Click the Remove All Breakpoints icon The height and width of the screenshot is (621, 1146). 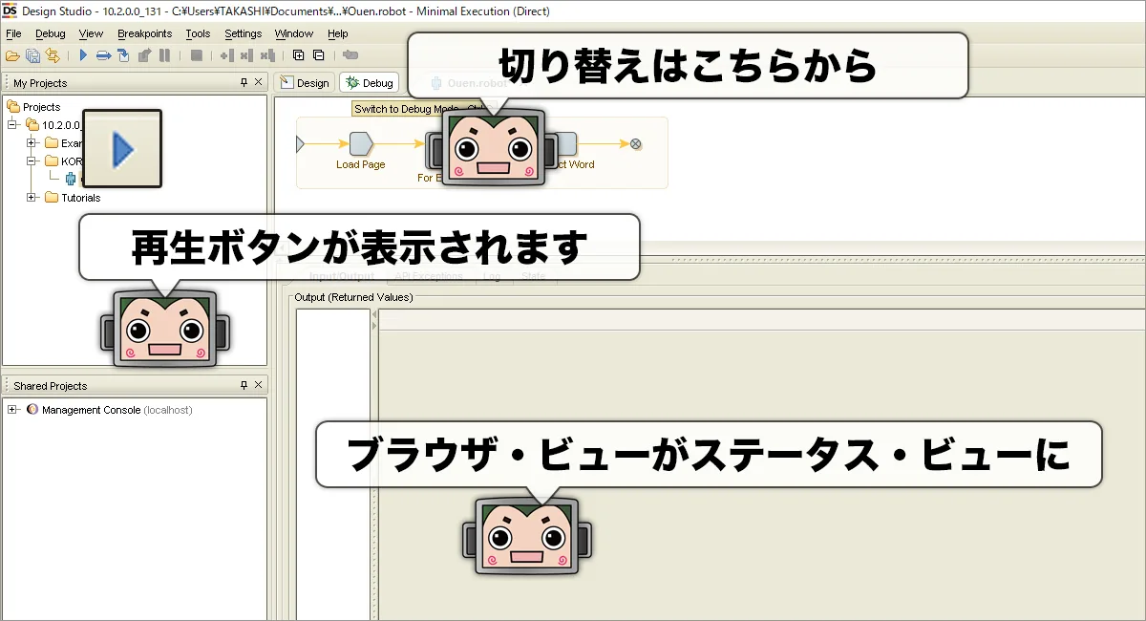click(267, 55)
